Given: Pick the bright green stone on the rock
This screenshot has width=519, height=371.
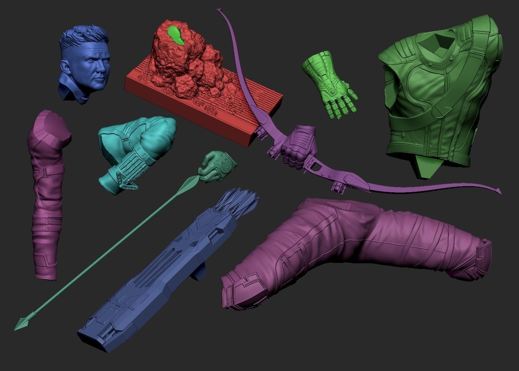Looking at the screenshot, I should (175, 35).
